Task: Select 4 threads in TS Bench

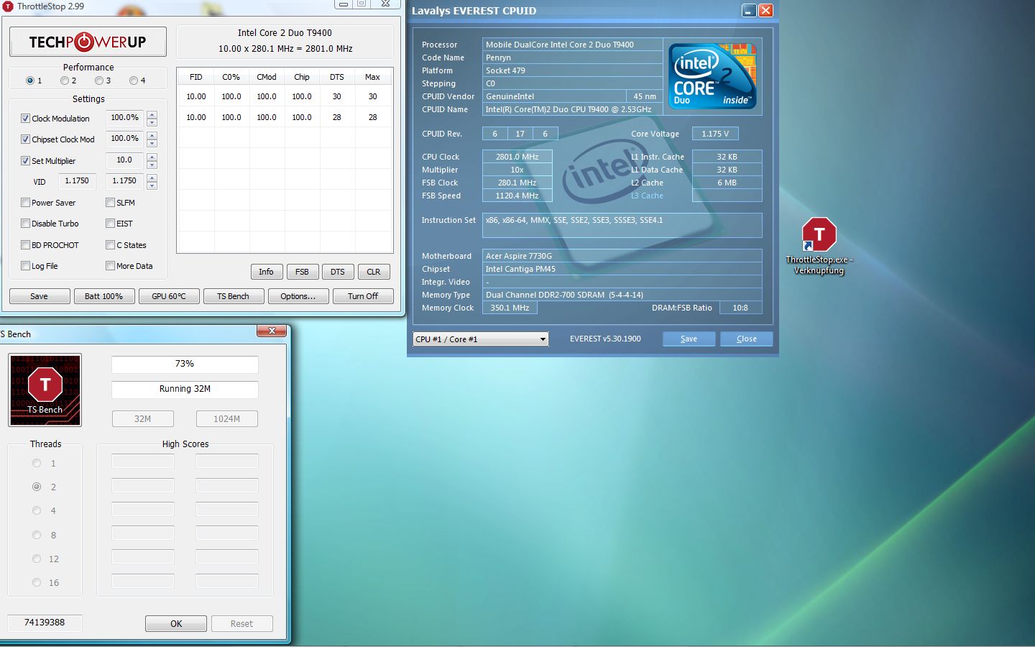Action: coord(37,511)
